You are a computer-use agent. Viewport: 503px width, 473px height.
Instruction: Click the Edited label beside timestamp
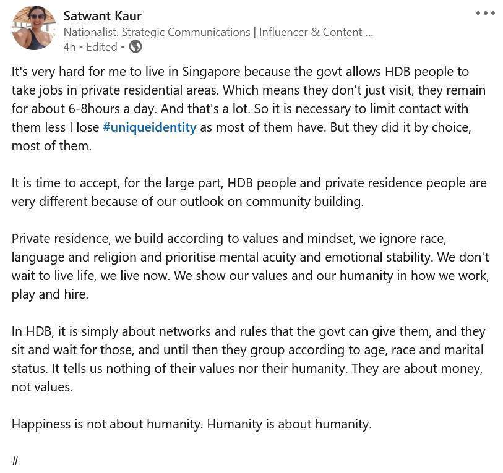coord(101,47)
